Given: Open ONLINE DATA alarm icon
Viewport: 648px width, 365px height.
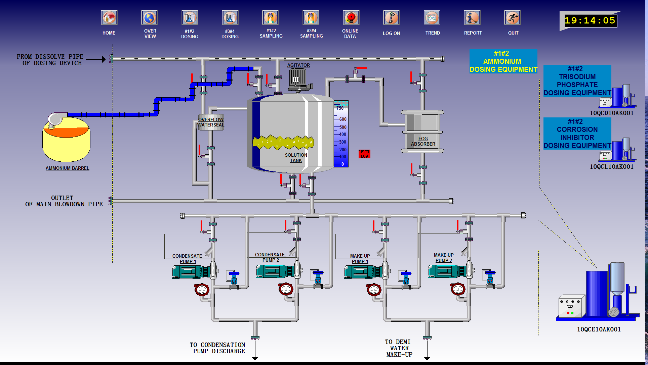Looking at the screenshot, I should 351,18.
